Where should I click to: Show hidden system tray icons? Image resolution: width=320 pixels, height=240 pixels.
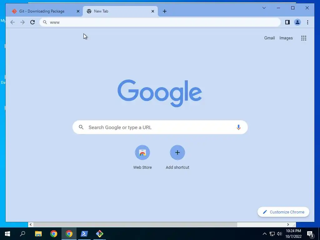(x=264, y=234)
